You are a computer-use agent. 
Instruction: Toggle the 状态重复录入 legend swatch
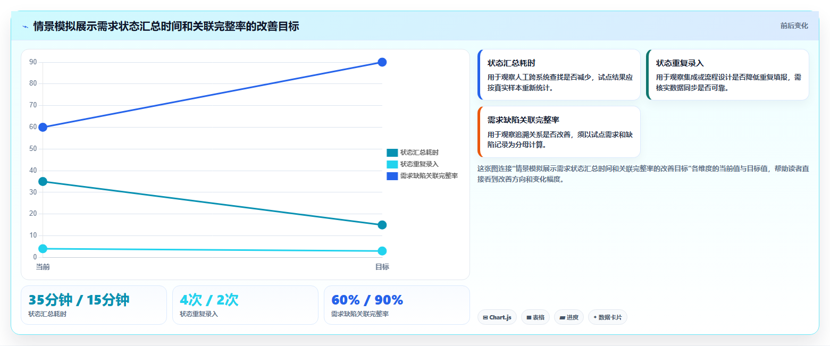[x=392, y=164]
